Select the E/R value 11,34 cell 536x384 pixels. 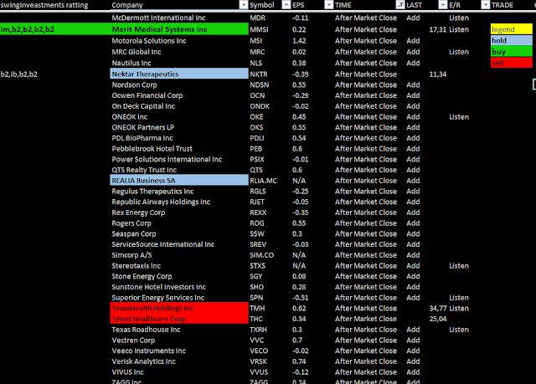click(x=437, y=74)
